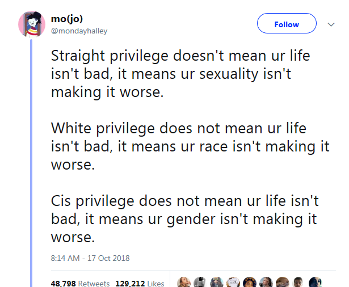Click the fifth liker avatar in the row
The height and width of the screenshot is (287, 349).
point(249,282)
